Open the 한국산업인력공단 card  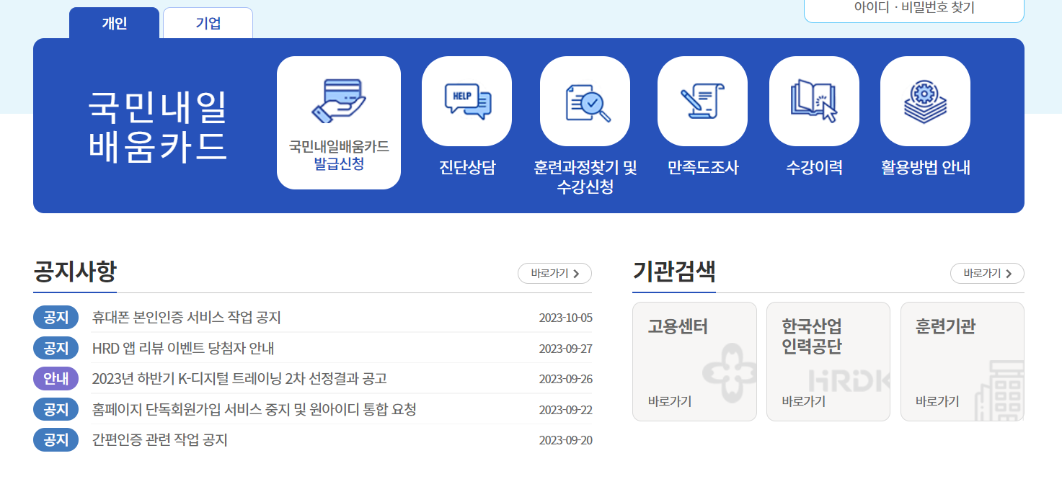(828, 362)
